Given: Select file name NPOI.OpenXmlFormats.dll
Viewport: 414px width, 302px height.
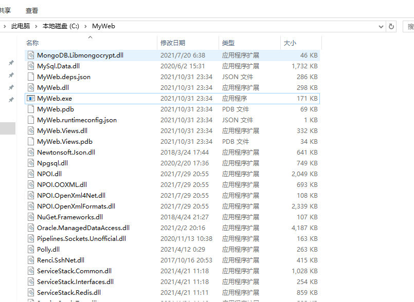Looking at the screenshot, I should click(76, 206).
